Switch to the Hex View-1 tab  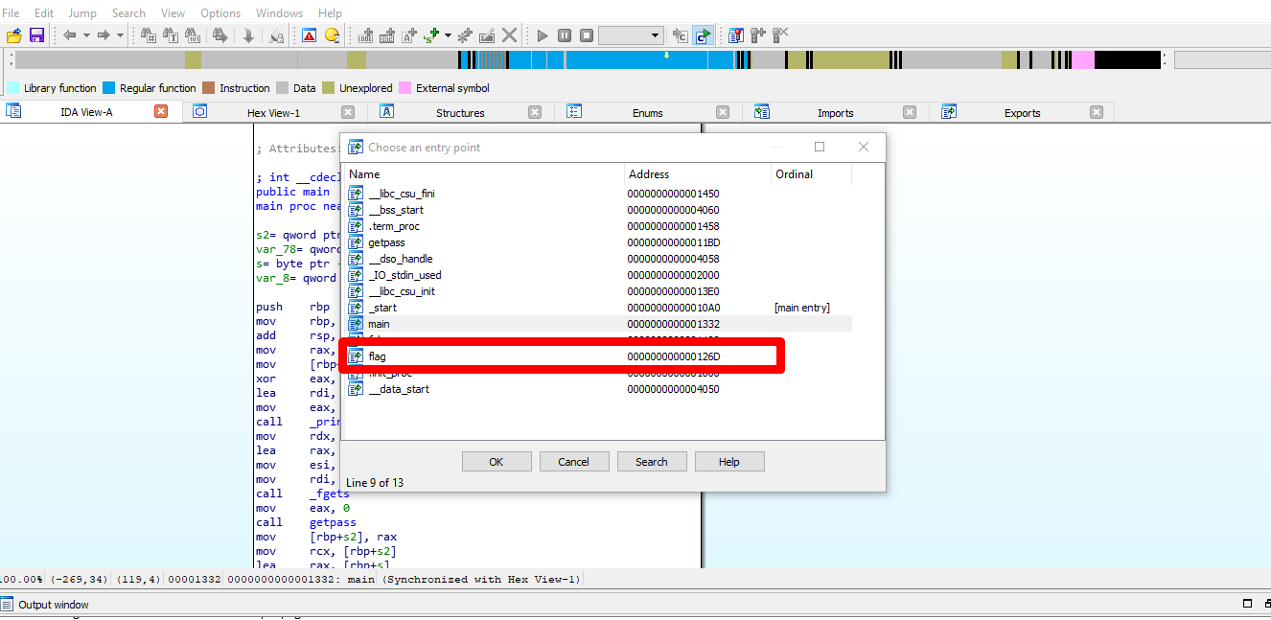coord(273,113)
